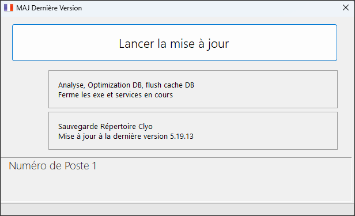Click the Mise à jour à la dernière version line
This screenshot has width=355, height=216.
pyautogui.click(x=126, y=137)
